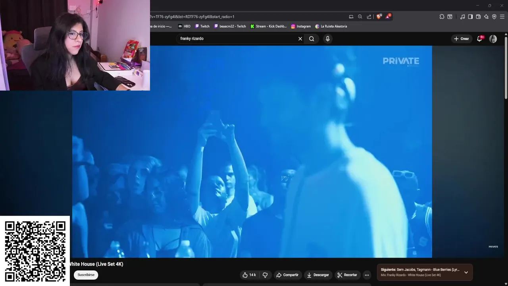
Task: Open more actions three-dot menu
Action: [367, 275]
